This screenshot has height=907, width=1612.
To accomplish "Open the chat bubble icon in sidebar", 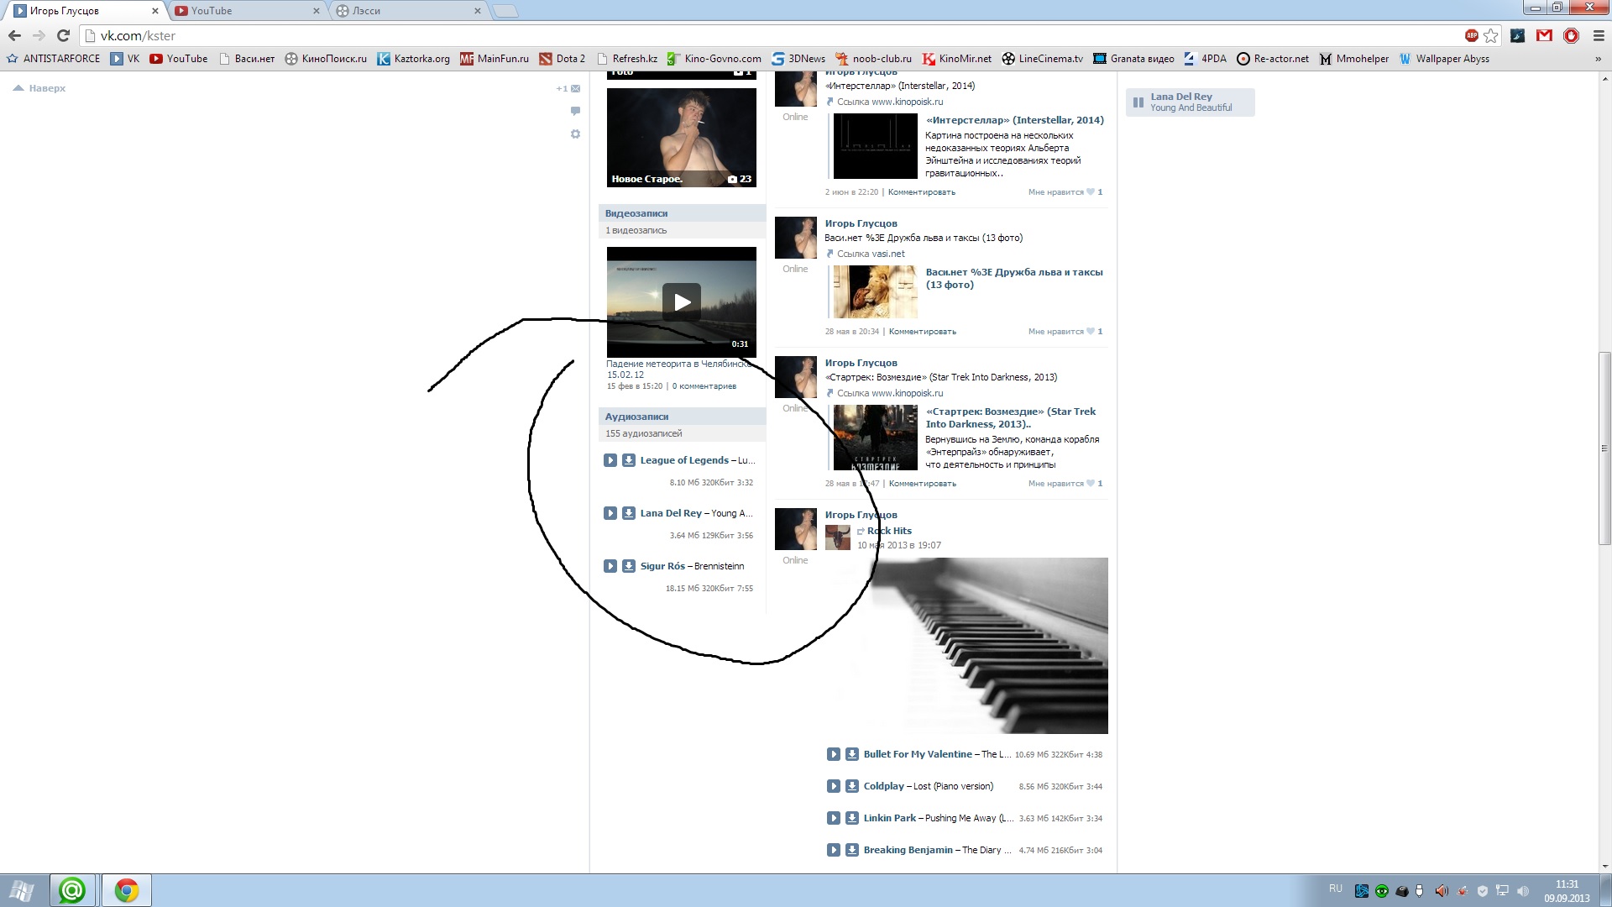I will [x=575, y=111].
